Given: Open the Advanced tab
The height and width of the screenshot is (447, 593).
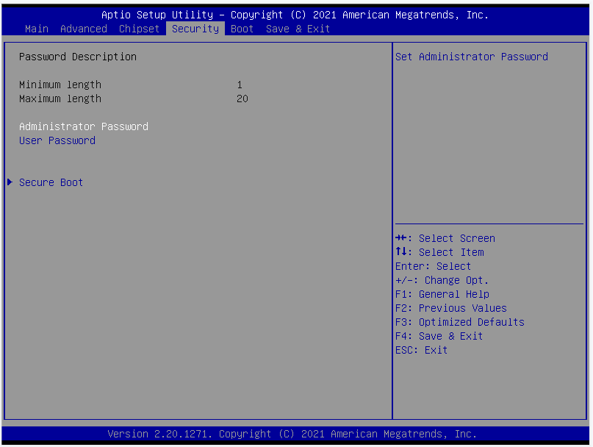Looking at the screenshot, I should pos(83,29).
